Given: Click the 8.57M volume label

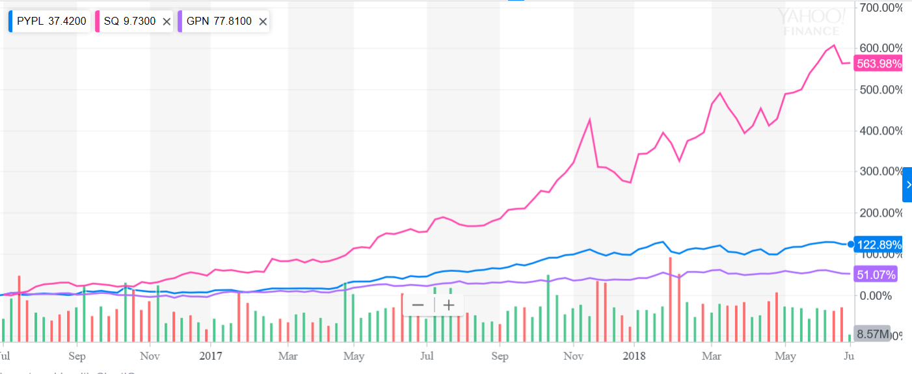Looking at the screenshot, I should pyautogui.click(x=872, y=334).
